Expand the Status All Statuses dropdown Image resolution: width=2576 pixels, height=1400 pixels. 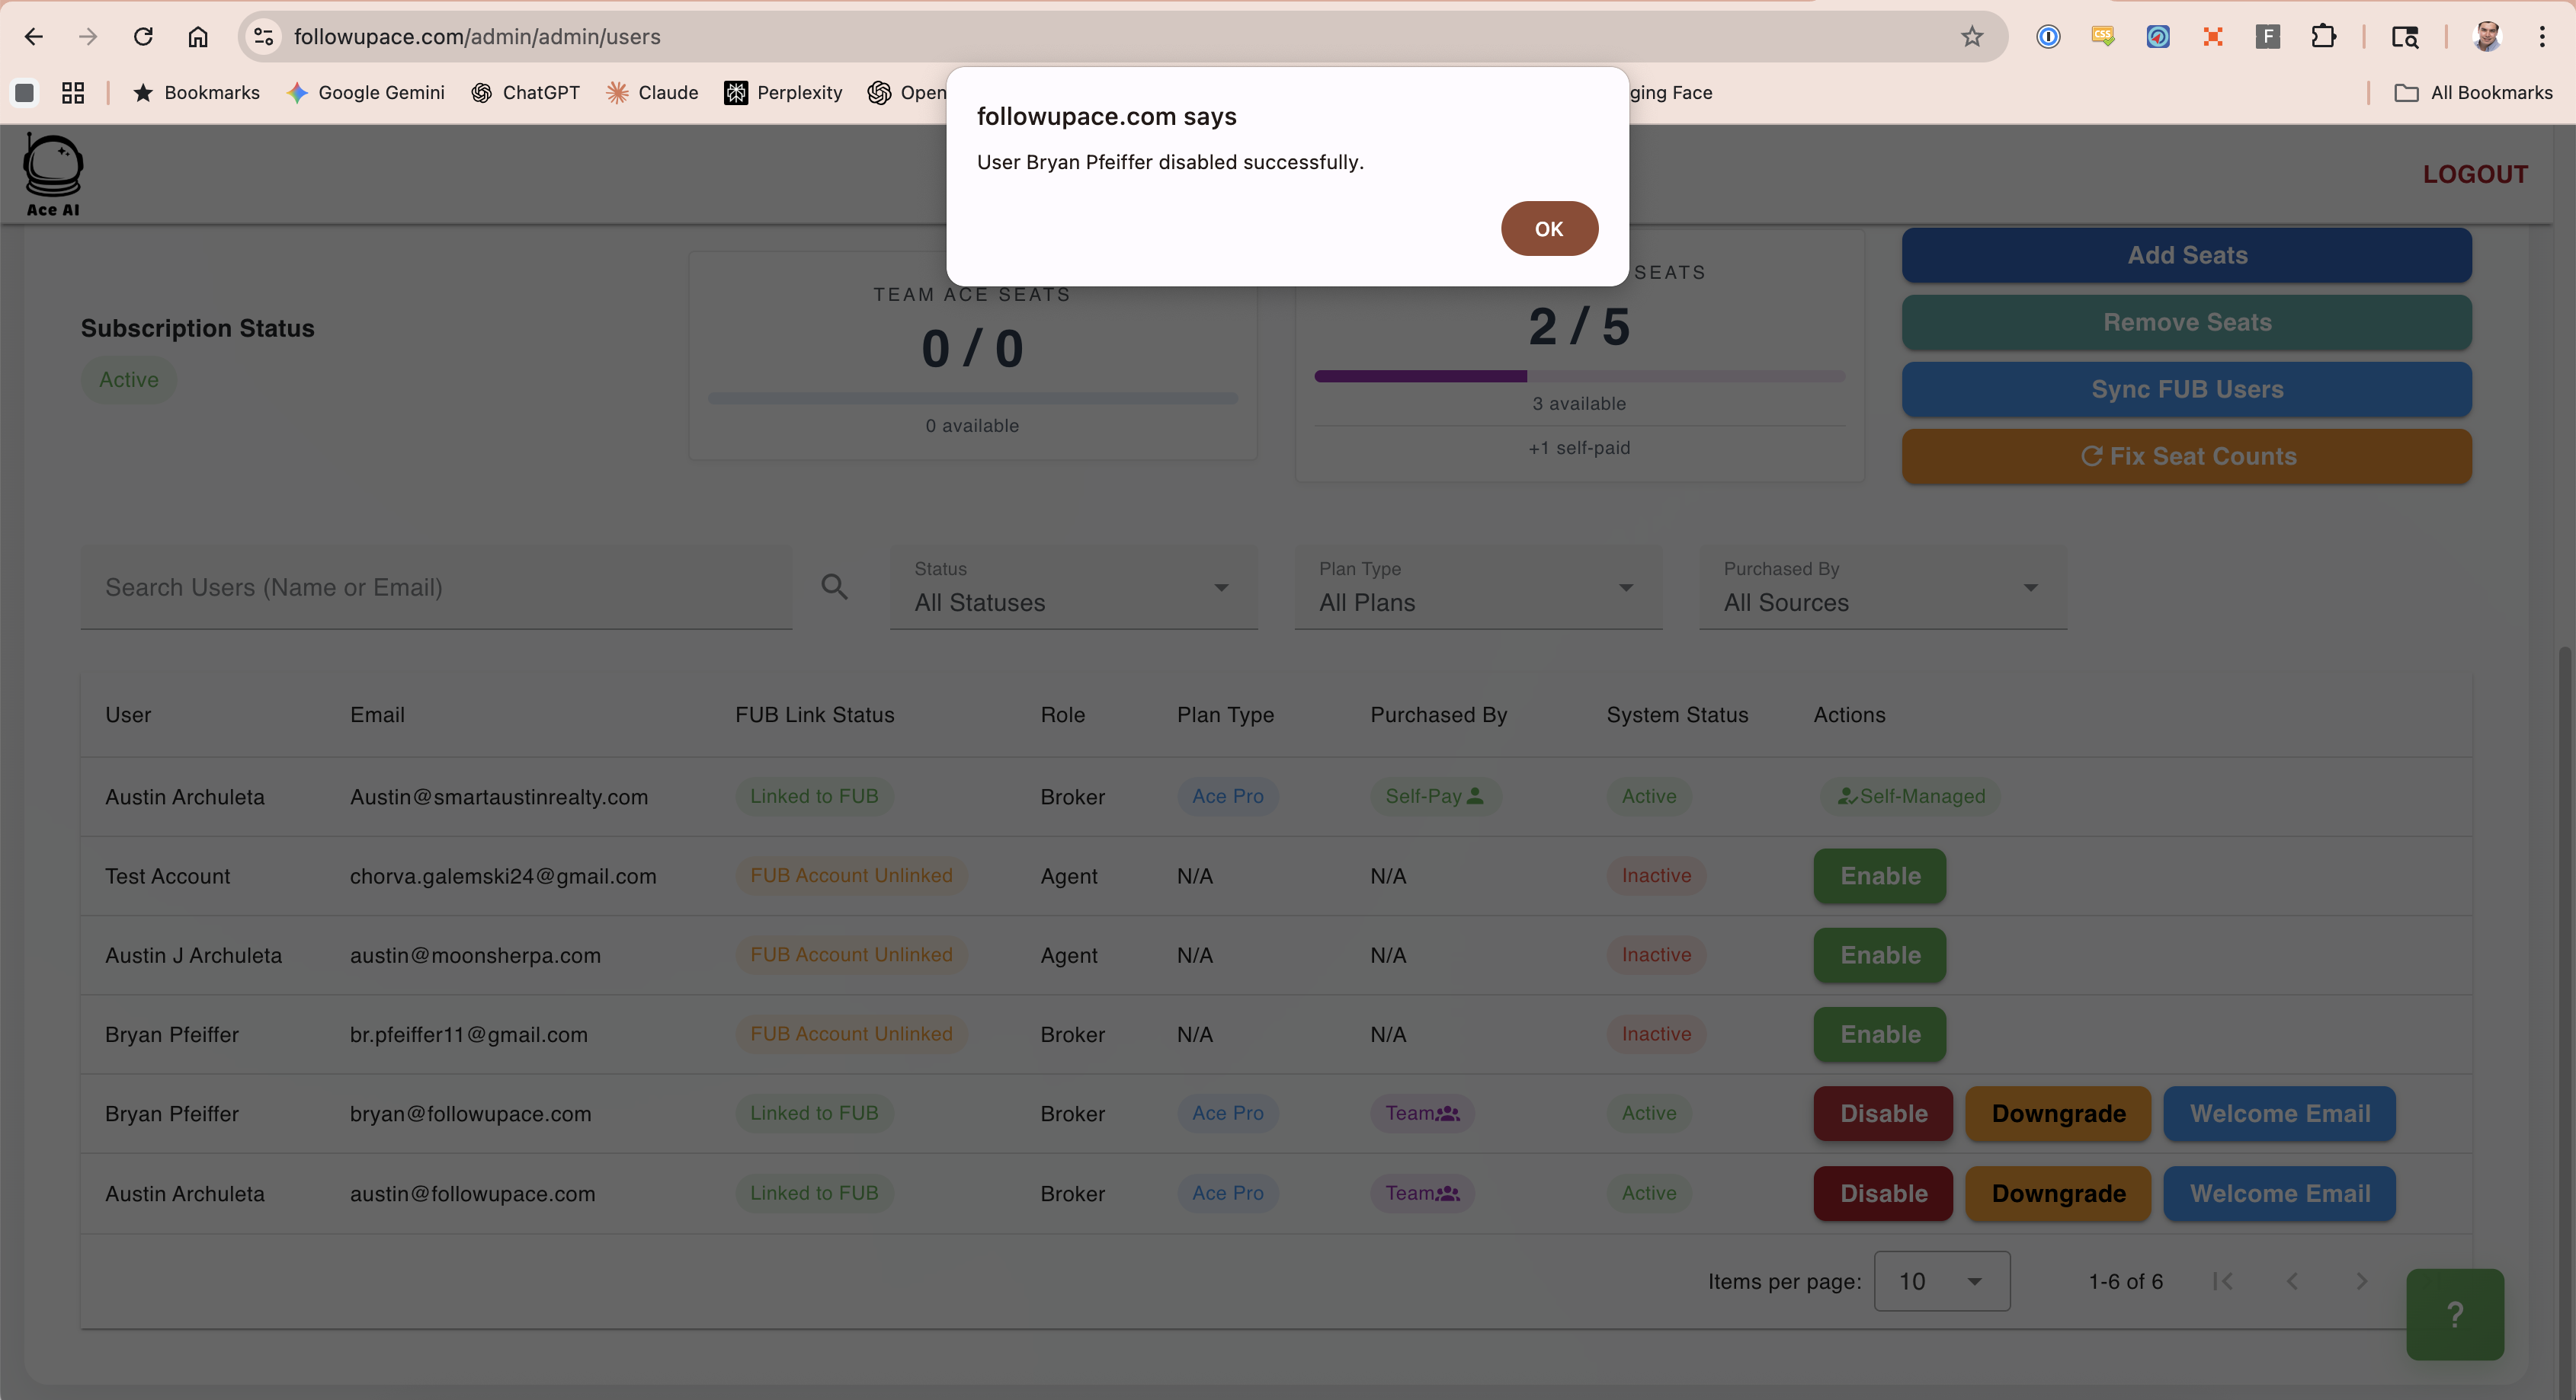[1072, 587]
